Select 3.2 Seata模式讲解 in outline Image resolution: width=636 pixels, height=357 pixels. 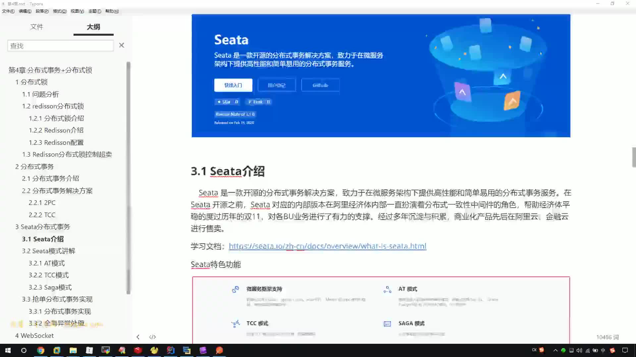pos(49,251)
